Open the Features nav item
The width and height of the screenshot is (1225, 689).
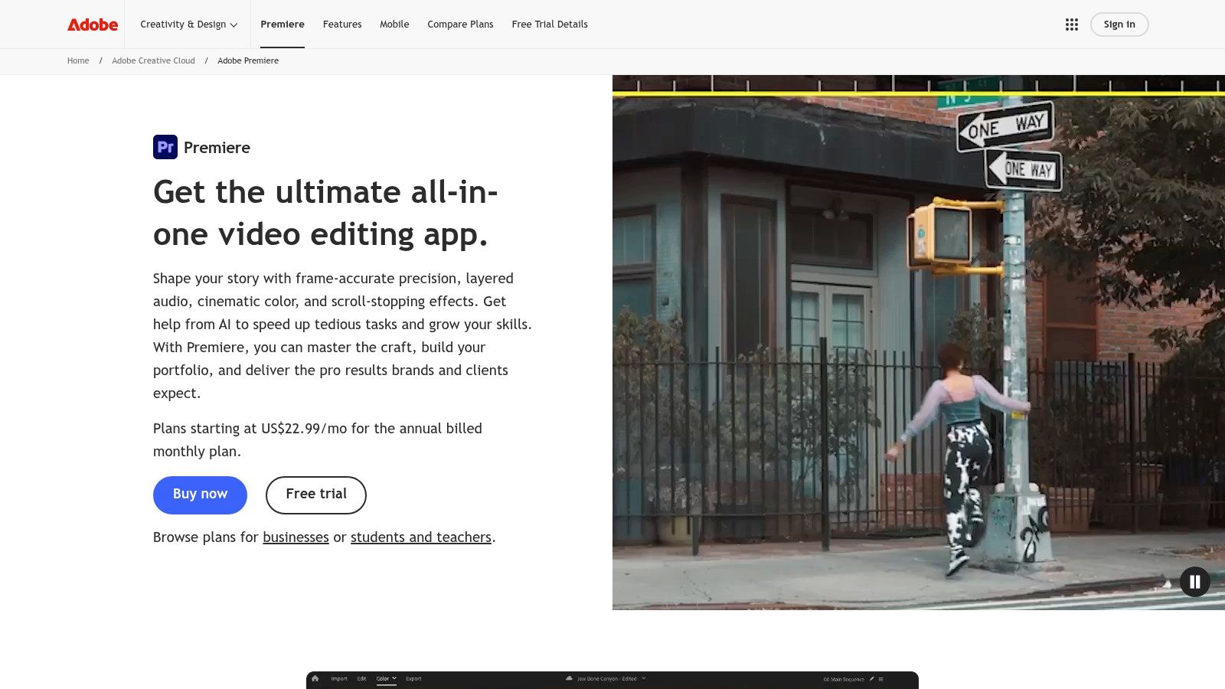[x=342, y=24]
